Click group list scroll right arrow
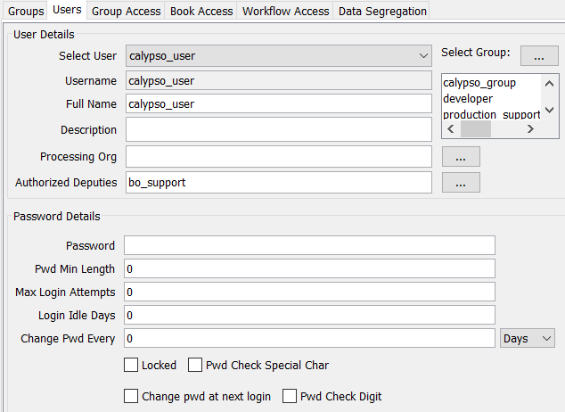 tap(530, 128)
